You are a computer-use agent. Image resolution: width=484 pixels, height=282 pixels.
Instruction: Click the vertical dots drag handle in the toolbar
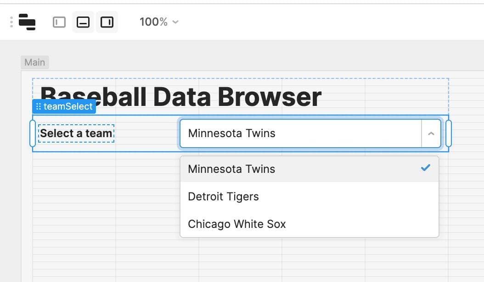(10, 21)
